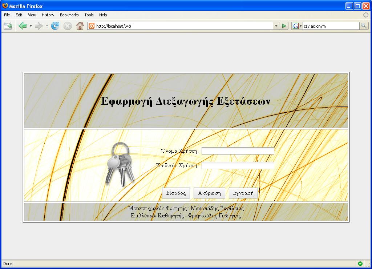Open the View menu
Screen dimensions: 372x269
click(32, 15)
